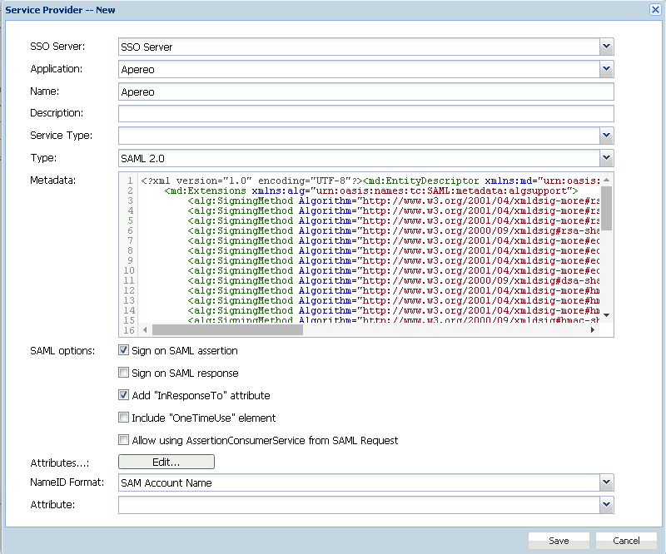Click the metadata scroll right arrow

pyautogui.click(x=594, y=330)
